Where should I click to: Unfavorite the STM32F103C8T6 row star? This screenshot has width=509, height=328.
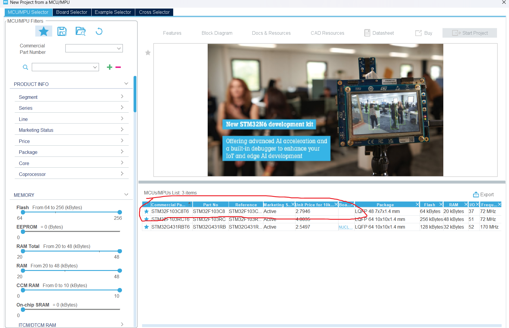pos(146,212)
